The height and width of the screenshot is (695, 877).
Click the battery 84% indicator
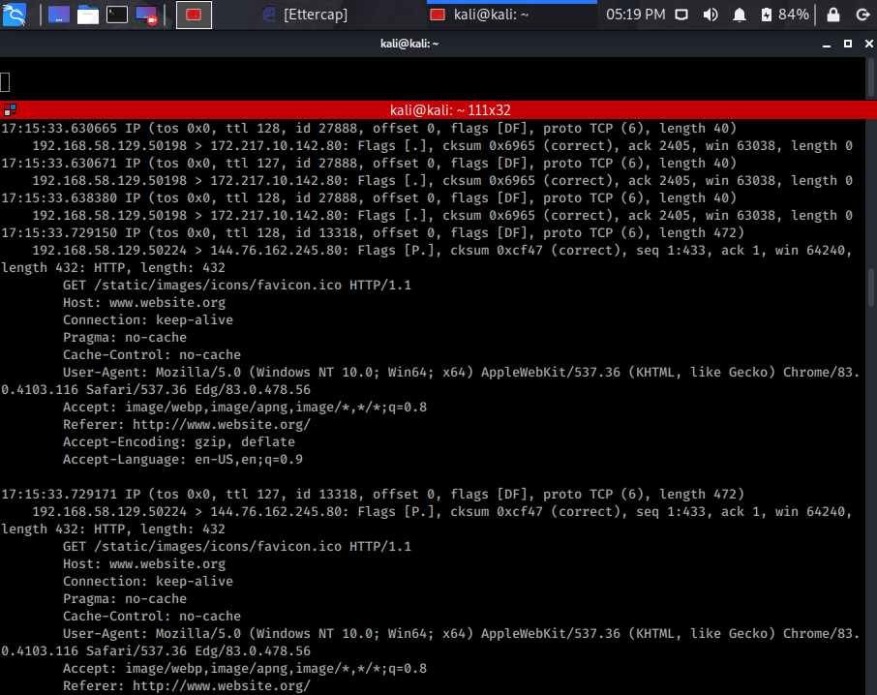785,15
